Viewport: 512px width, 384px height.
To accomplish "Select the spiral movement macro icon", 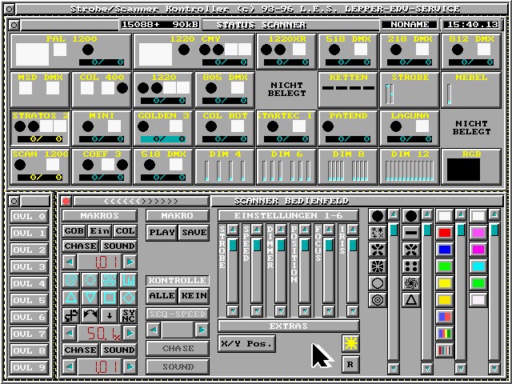I will point(70,281).
